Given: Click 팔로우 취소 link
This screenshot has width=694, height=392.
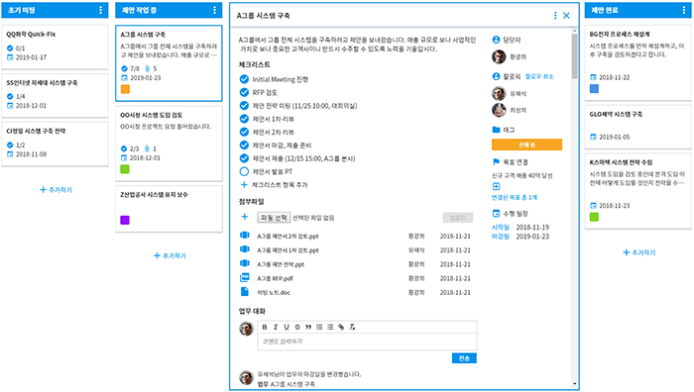Looking at the screenshot, I should [539, 76].
